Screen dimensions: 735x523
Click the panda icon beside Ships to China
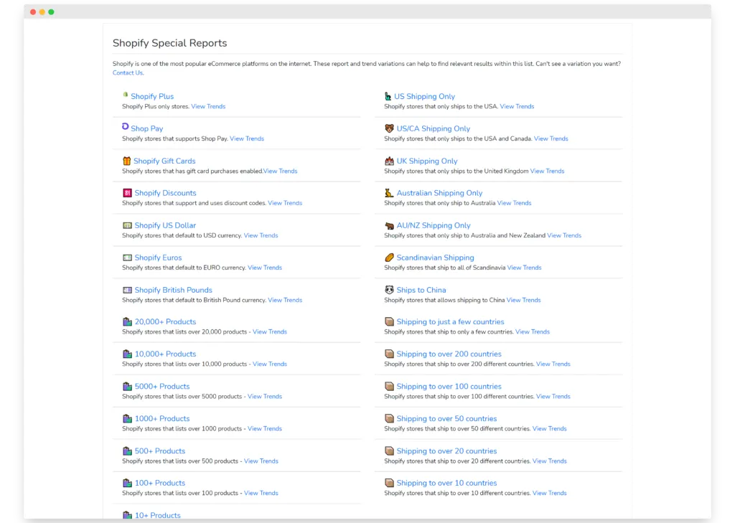pyautogui.click(x=389, y=290)
